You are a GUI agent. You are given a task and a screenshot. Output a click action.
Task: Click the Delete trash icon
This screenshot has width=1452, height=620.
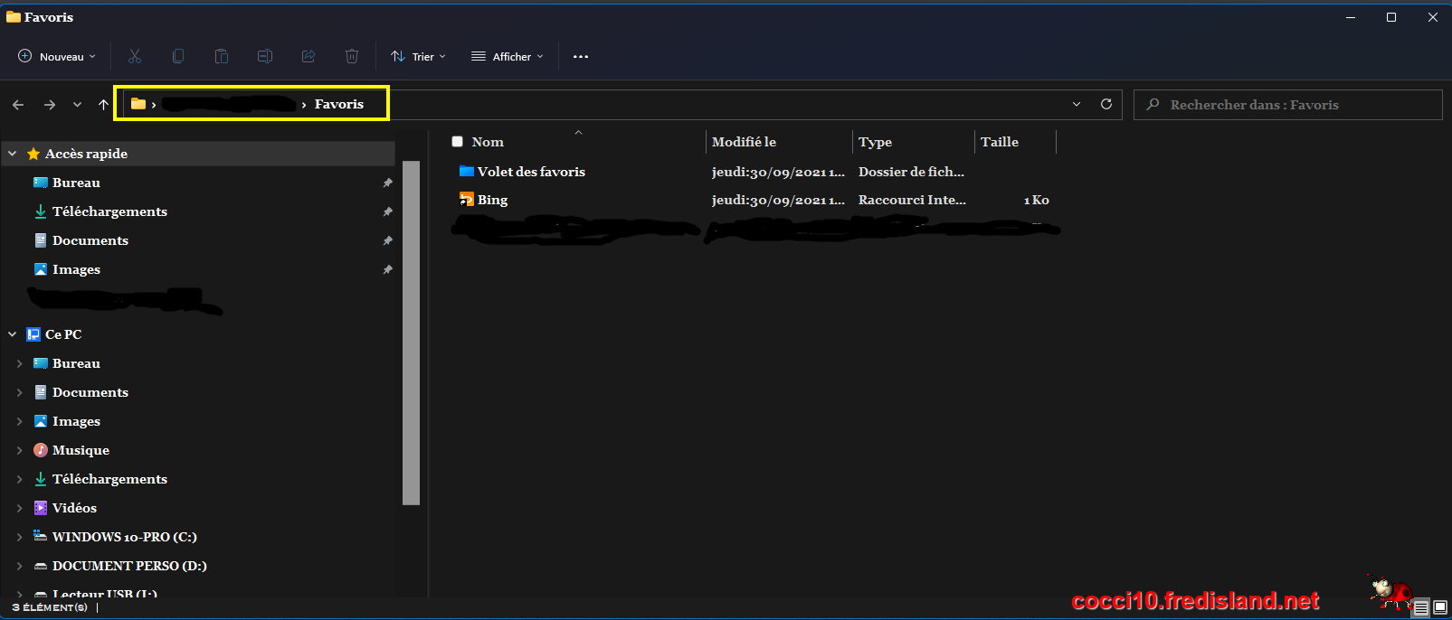(352, 56)
